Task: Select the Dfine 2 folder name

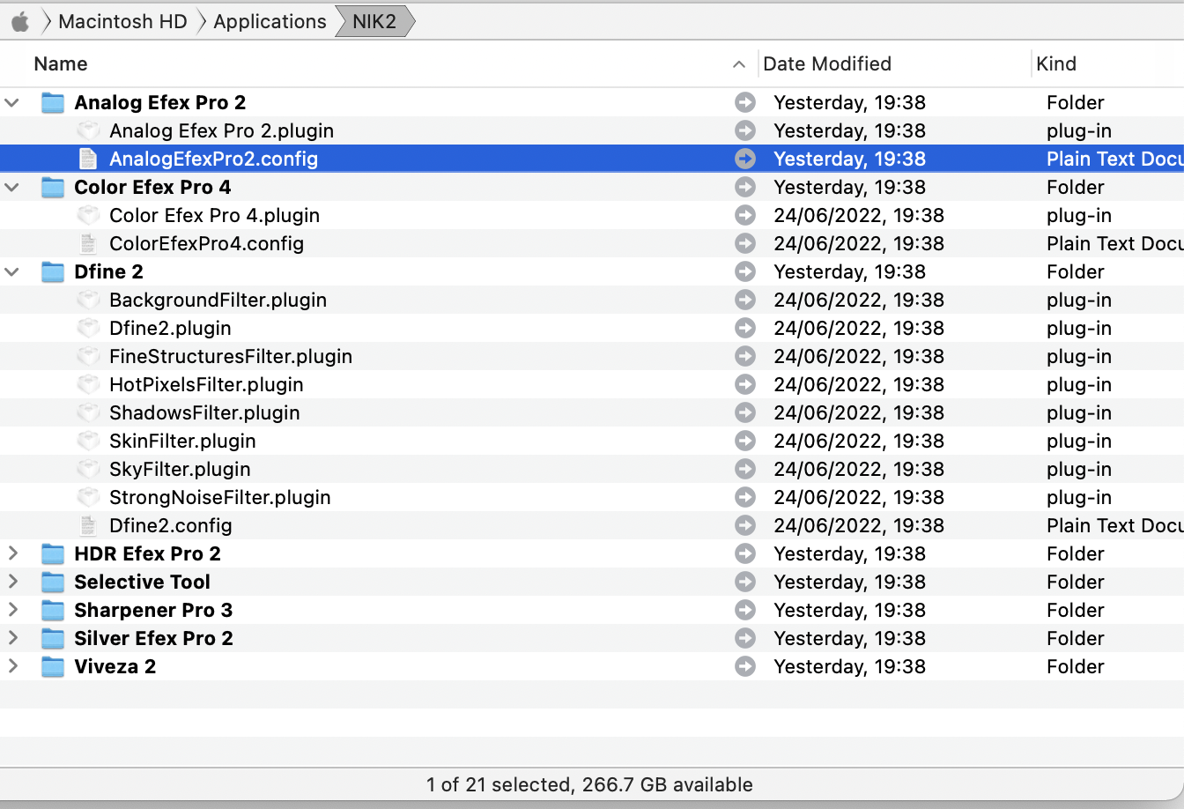Action: (x=109, y=271)
